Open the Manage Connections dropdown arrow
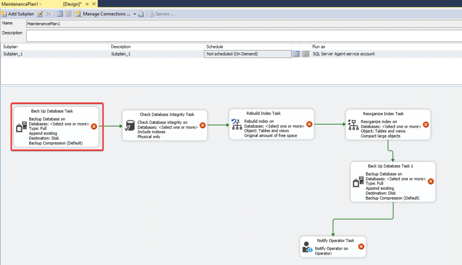Viewport: 462px width, 265px height. [x=134, y=14]
